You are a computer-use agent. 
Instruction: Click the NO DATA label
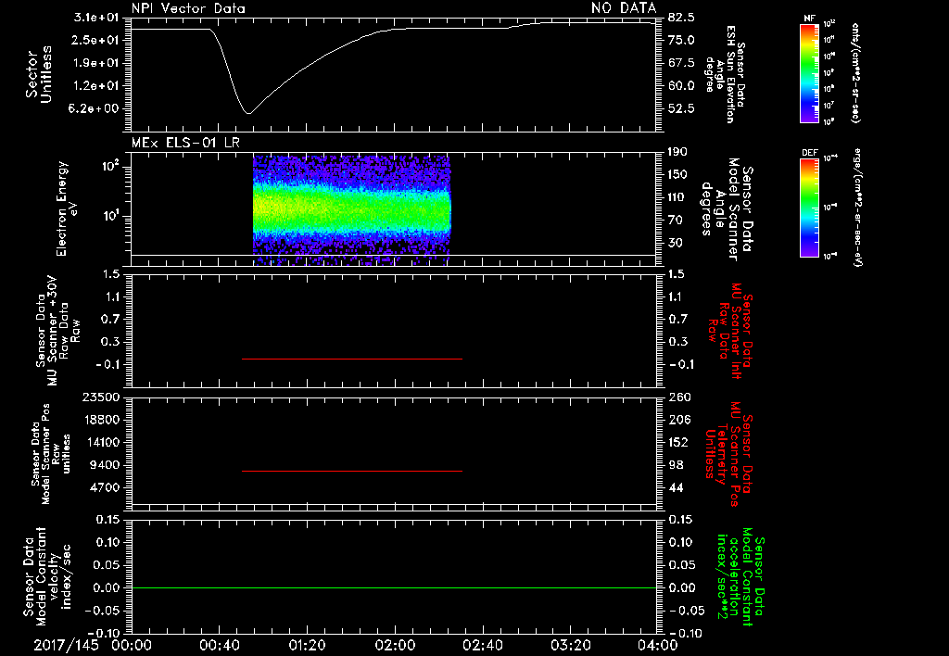(x=624, y=7)
